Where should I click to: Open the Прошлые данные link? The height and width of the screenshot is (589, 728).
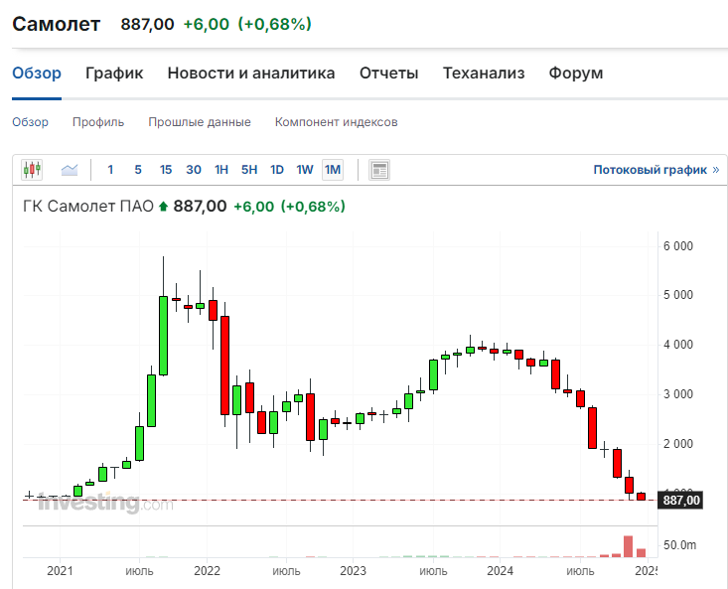[x=200, y=122]
